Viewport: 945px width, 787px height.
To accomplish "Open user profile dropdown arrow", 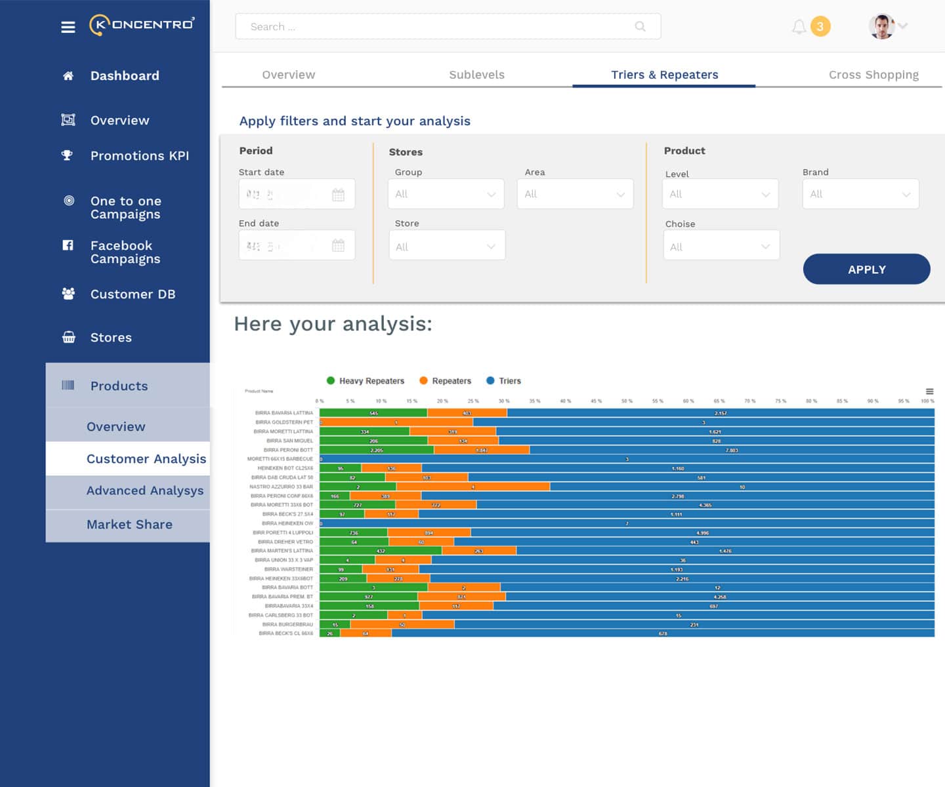I will [x=903, y=26].
